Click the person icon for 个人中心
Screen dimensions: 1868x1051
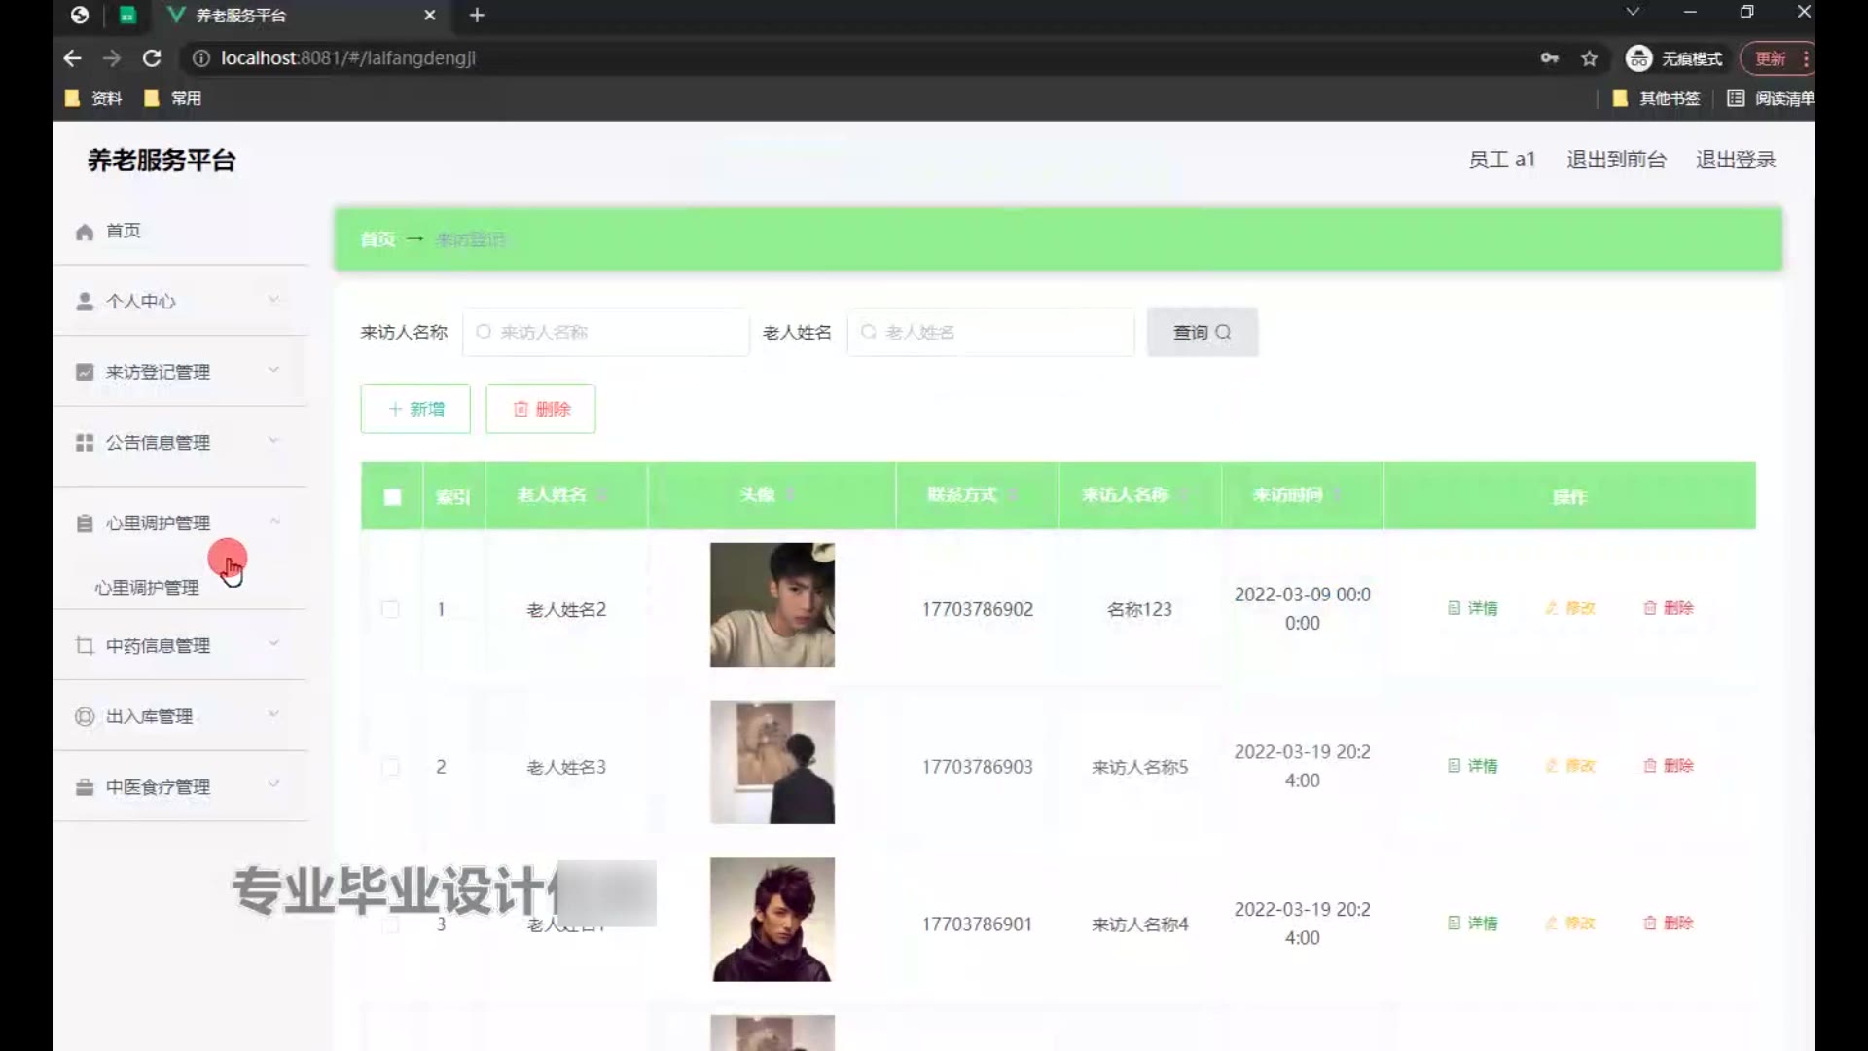pyautogui.click(x=85, y=302)
